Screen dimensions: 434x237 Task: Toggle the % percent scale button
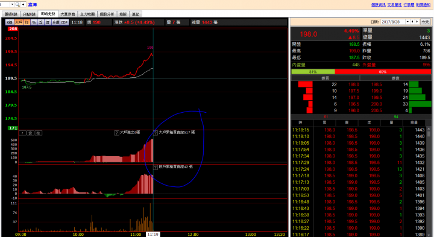tap(34, 22)
